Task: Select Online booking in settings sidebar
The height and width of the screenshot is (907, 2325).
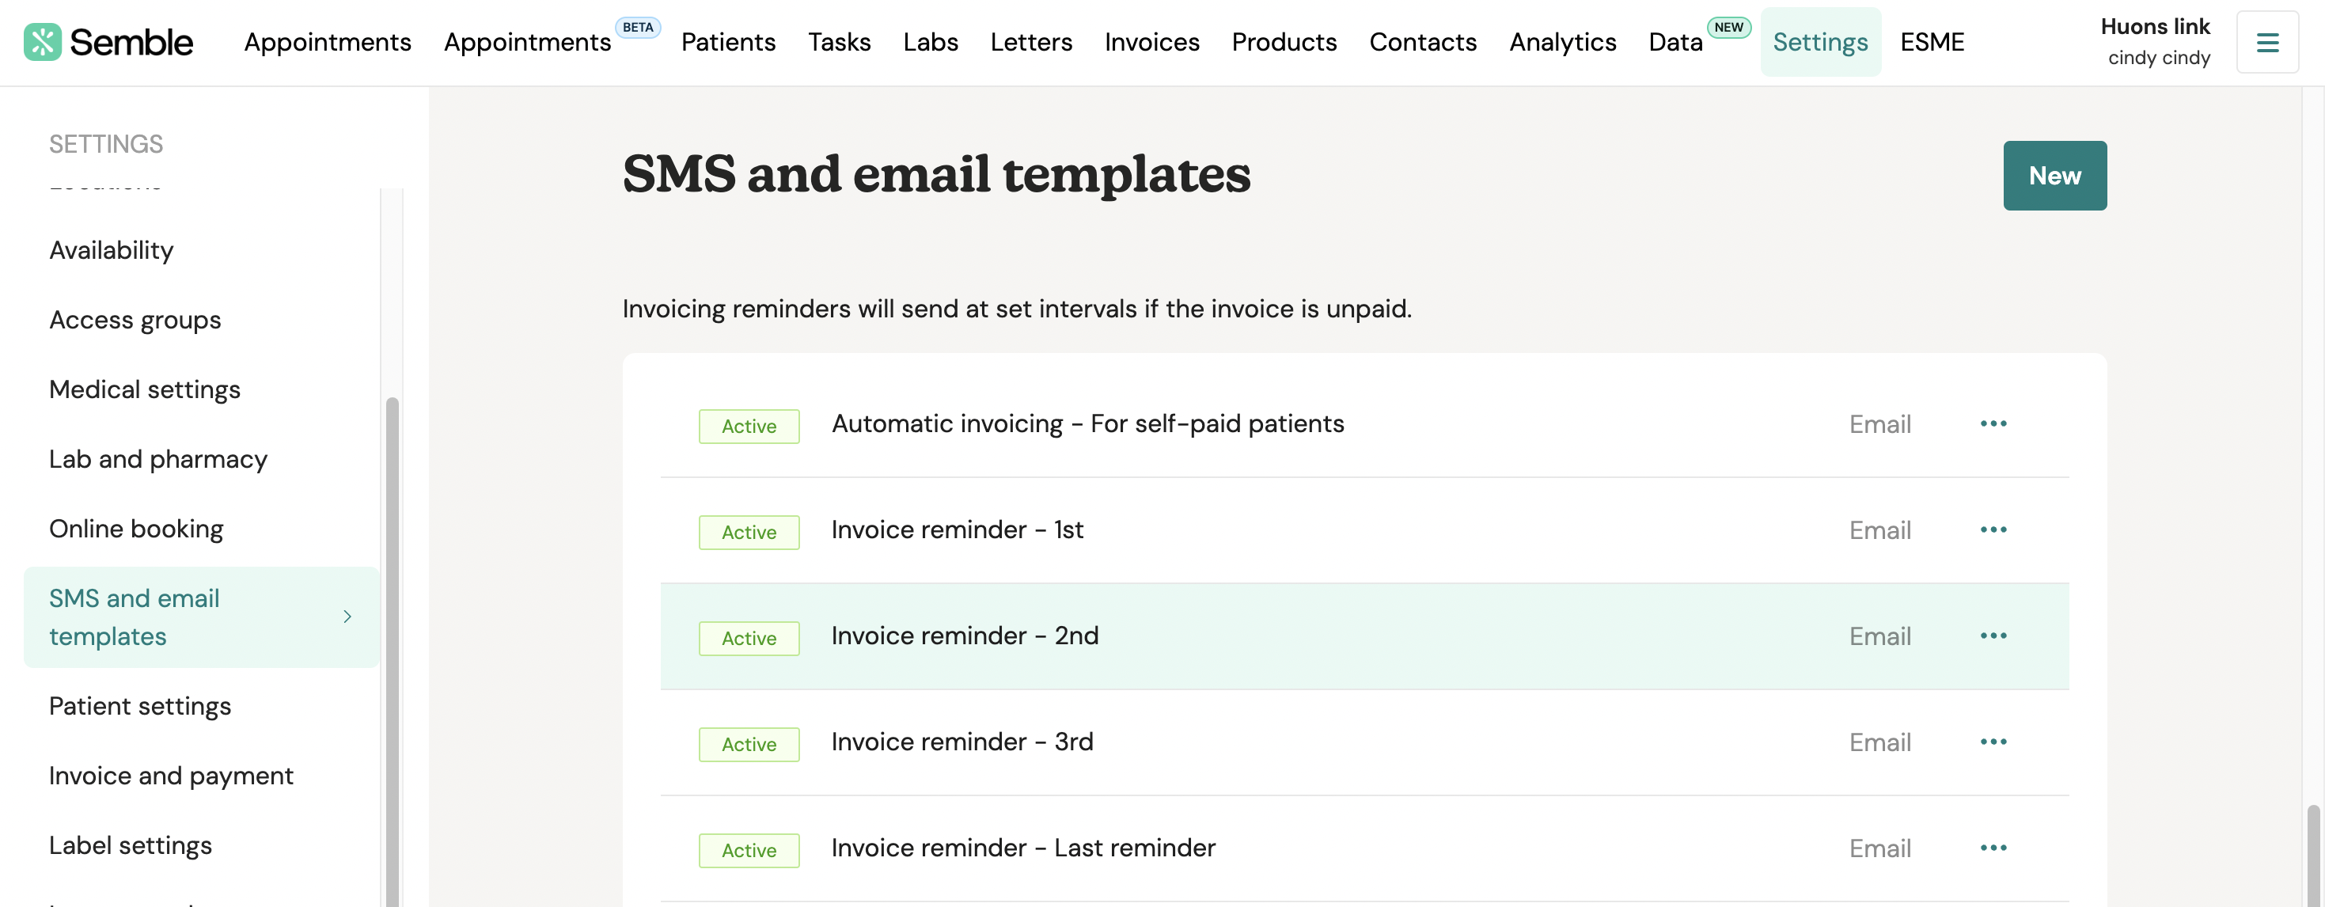Action: point(136,529)
